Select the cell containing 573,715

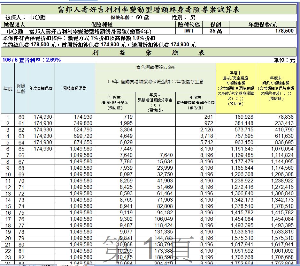coord(236,130)
